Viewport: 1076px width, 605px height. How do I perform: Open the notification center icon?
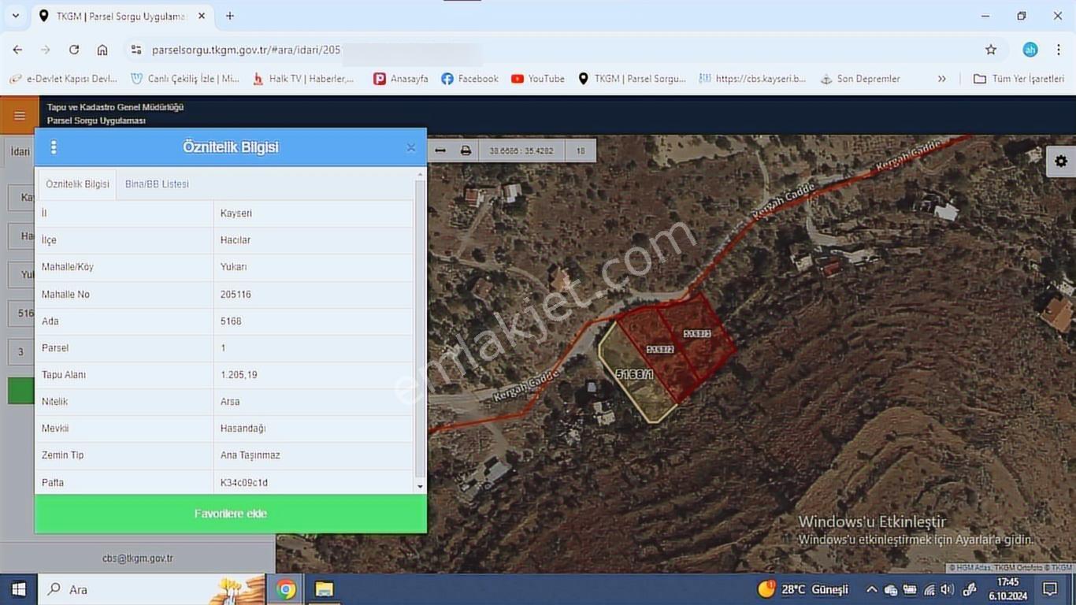coord(1050,589)
